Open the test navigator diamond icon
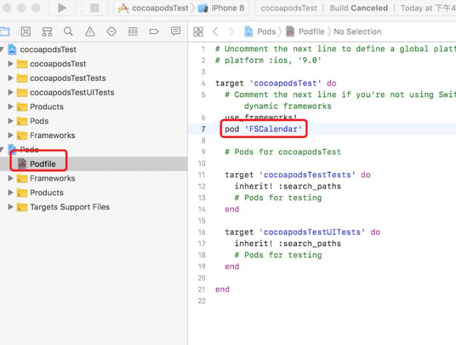 [111, 31]
